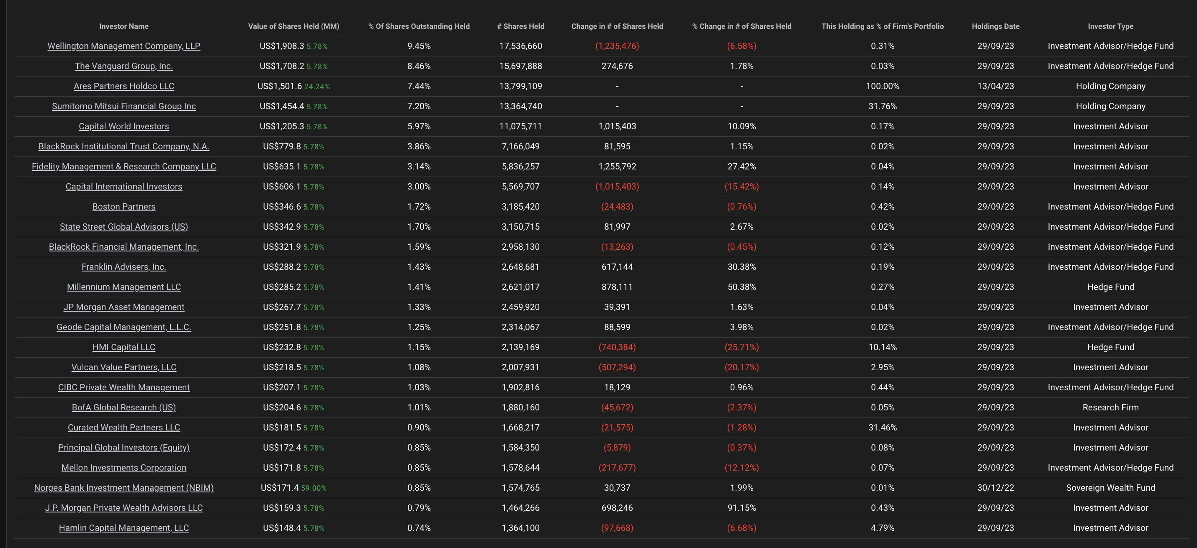Select Ares Partners US$1,501.6 value cell
This screenshot has width=1197, height=548.
tap(293, 86)
